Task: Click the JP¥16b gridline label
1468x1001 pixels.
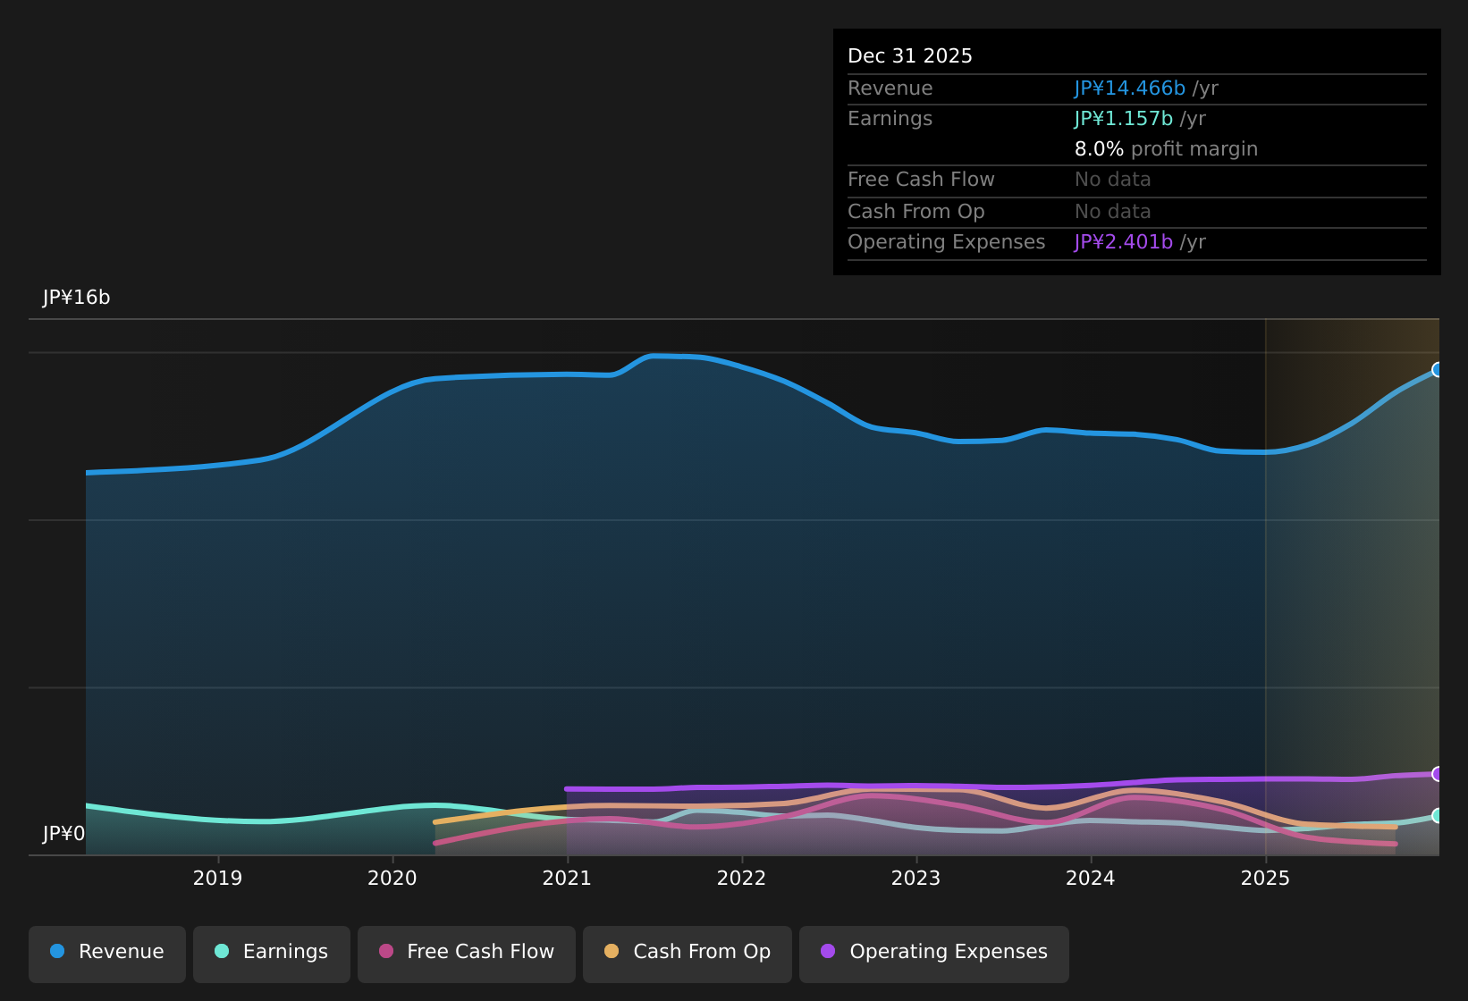Action: click(x=76, y=297)
